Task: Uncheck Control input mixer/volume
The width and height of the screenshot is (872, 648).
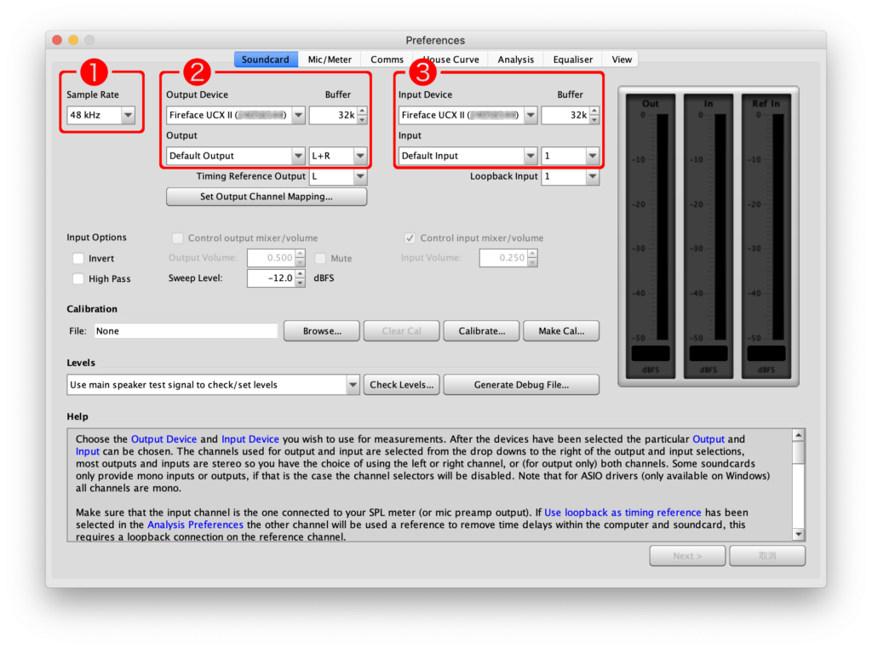Action: pos(411,238)
